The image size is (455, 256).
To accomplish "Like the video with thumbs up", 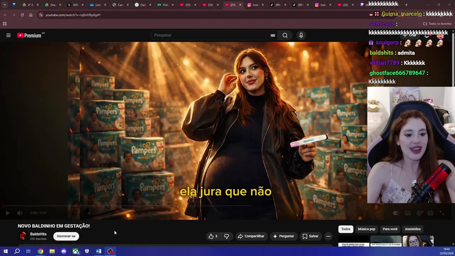I will [213, 236].
